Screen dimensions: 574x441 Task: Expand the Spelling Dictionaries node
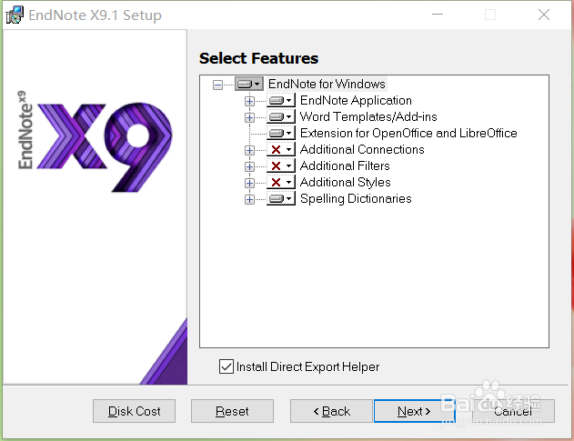249,199
